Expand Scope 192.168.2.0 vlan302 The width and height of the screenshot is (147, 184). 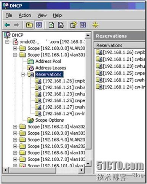(x=15, y=127)
